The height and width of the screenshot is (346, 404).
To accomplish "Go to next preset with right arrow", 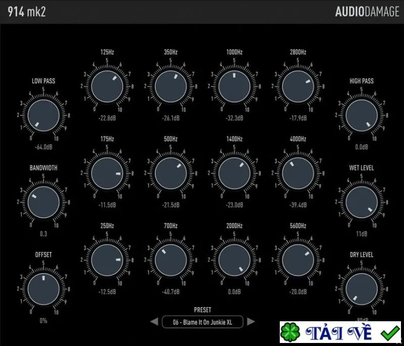I will click(250, 322).
